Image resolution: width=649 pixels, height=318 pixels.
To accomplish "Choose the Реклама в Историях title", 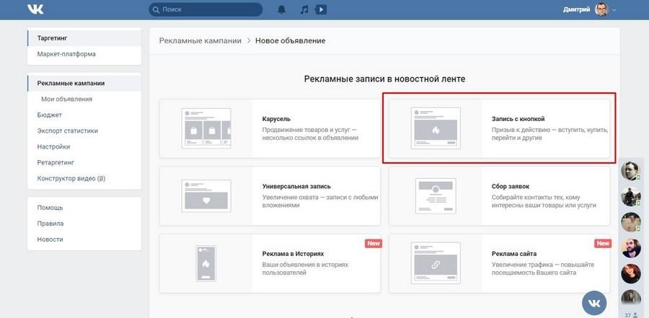I will point(293,253).
